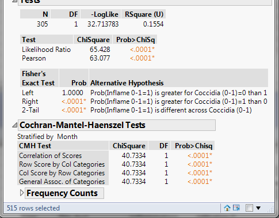
Task: Toggle the checkbox in the status bar
Action: pos(249,208)
